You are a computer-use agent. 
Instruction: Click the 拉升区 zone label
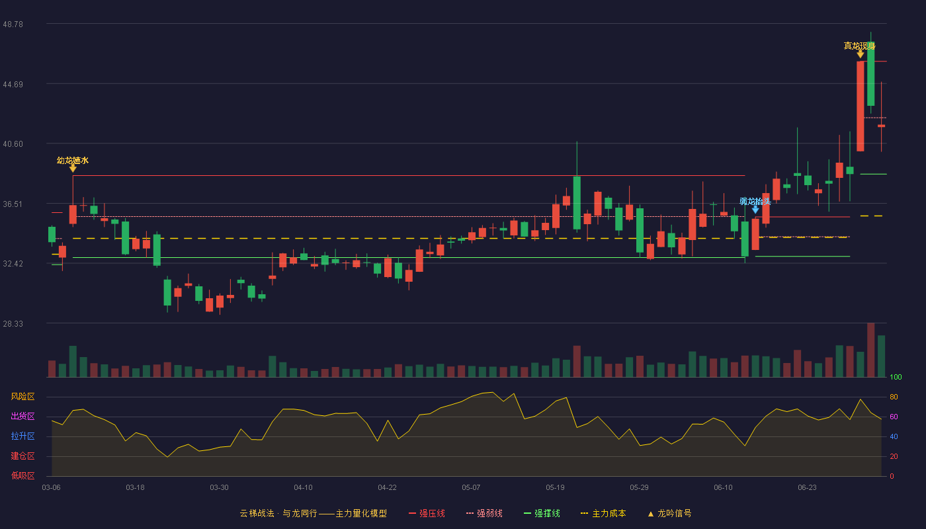click(x=22, y=436)
